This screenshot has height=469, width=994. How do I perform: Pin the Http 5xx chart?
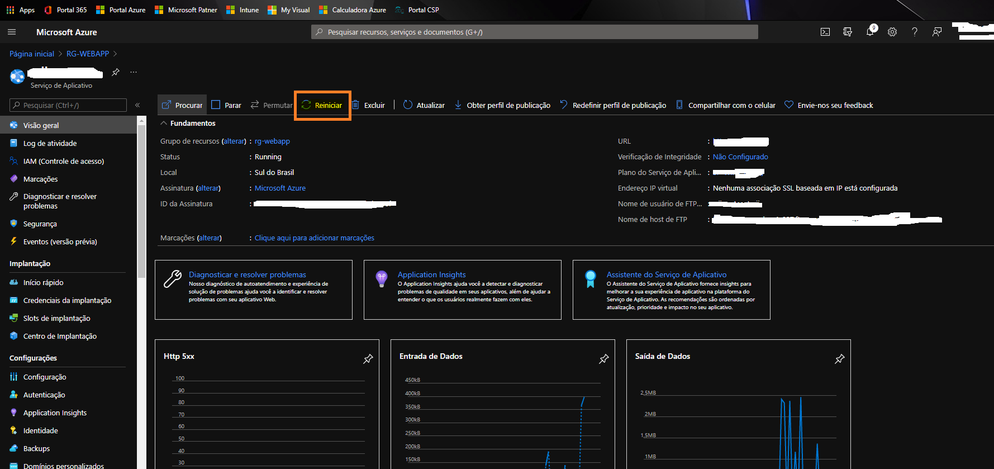click(x=368, y=359)
